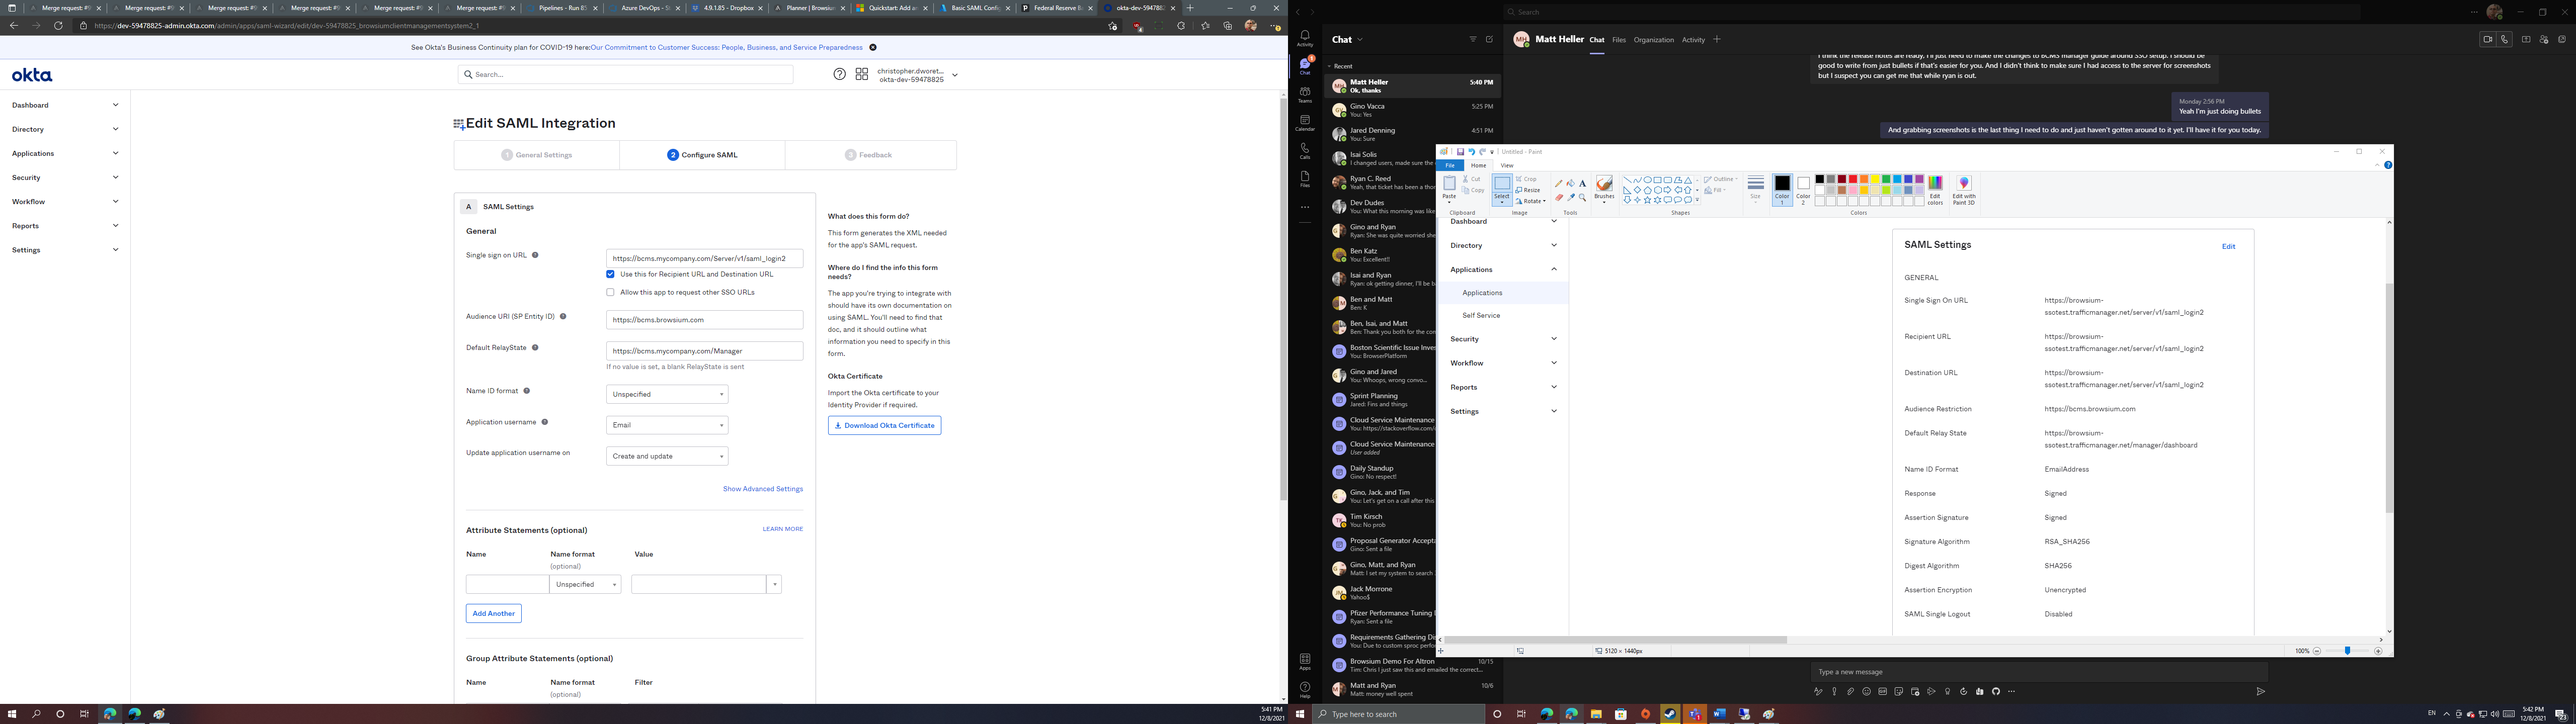Open the Name ID format dropdown
The width and height of the screenshot is (2576, 724).
point(667,394)
